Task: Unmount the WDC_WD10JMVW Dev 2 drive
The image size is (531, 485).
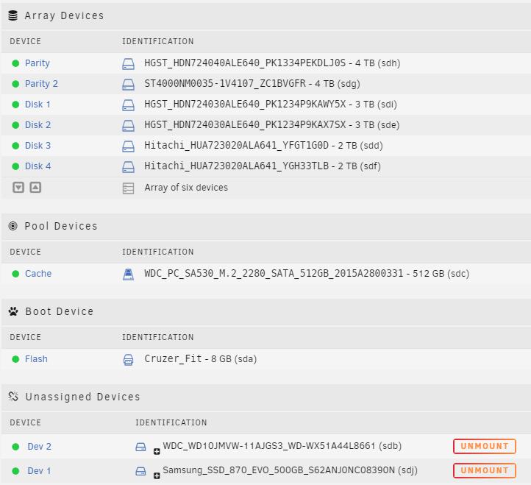Action: (x=484, y=446)
